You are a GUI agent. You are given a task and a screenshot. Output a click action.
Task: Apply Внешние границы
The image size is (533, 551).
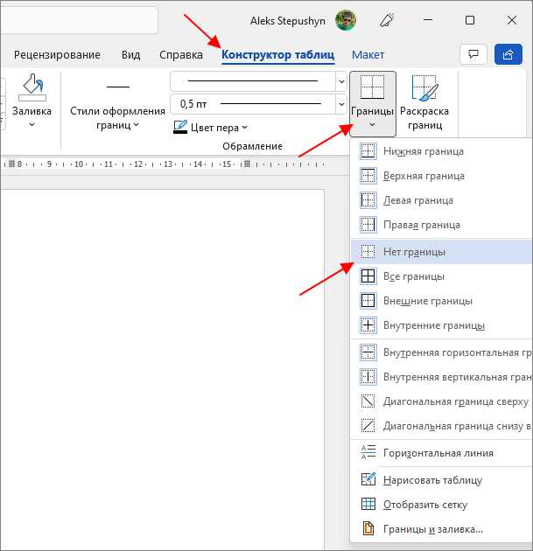click(x=442, y=301)
